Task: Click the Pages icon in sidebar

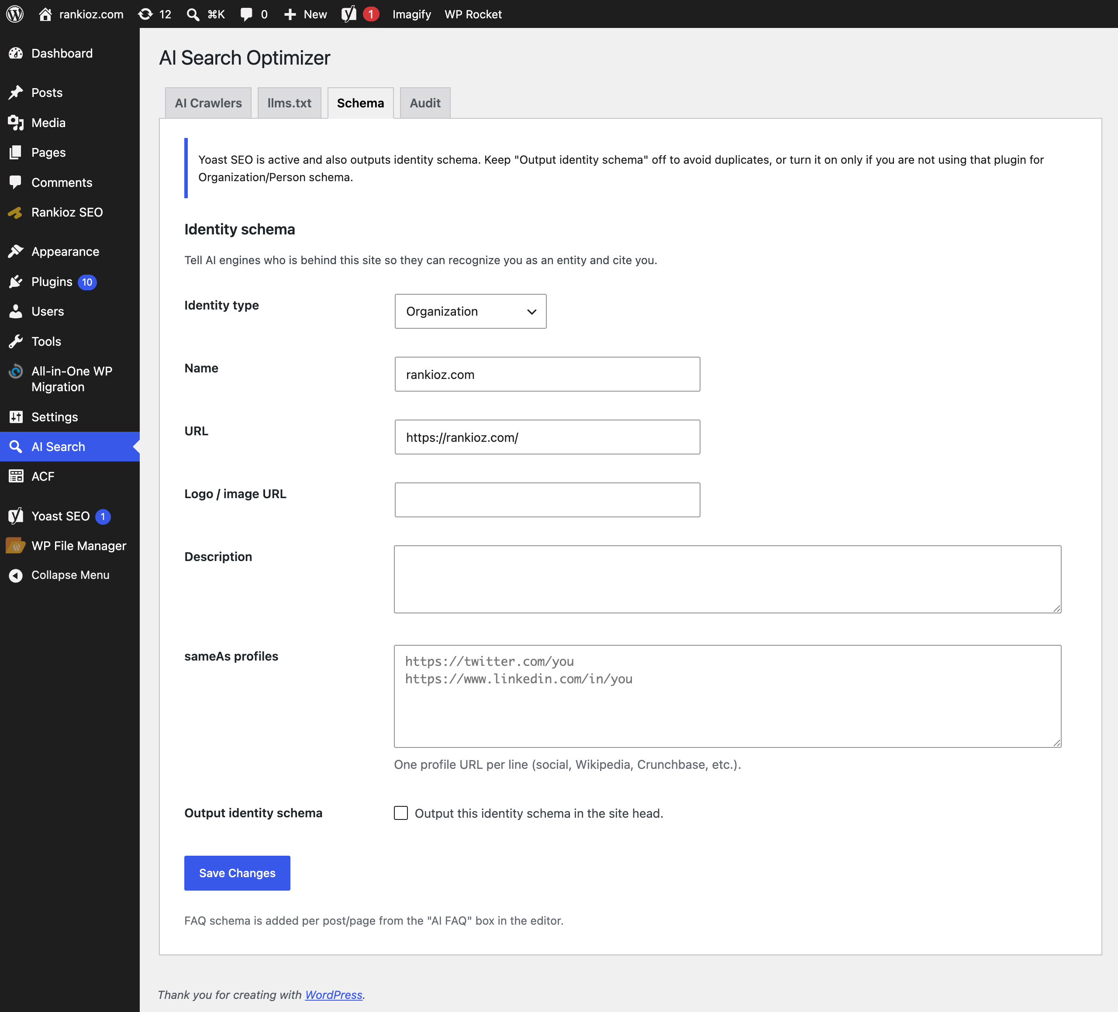Action: [16, 152]
